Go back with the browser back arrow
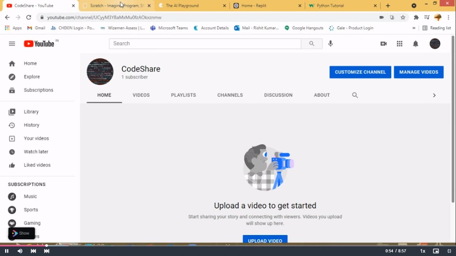 tap(7, 17)
